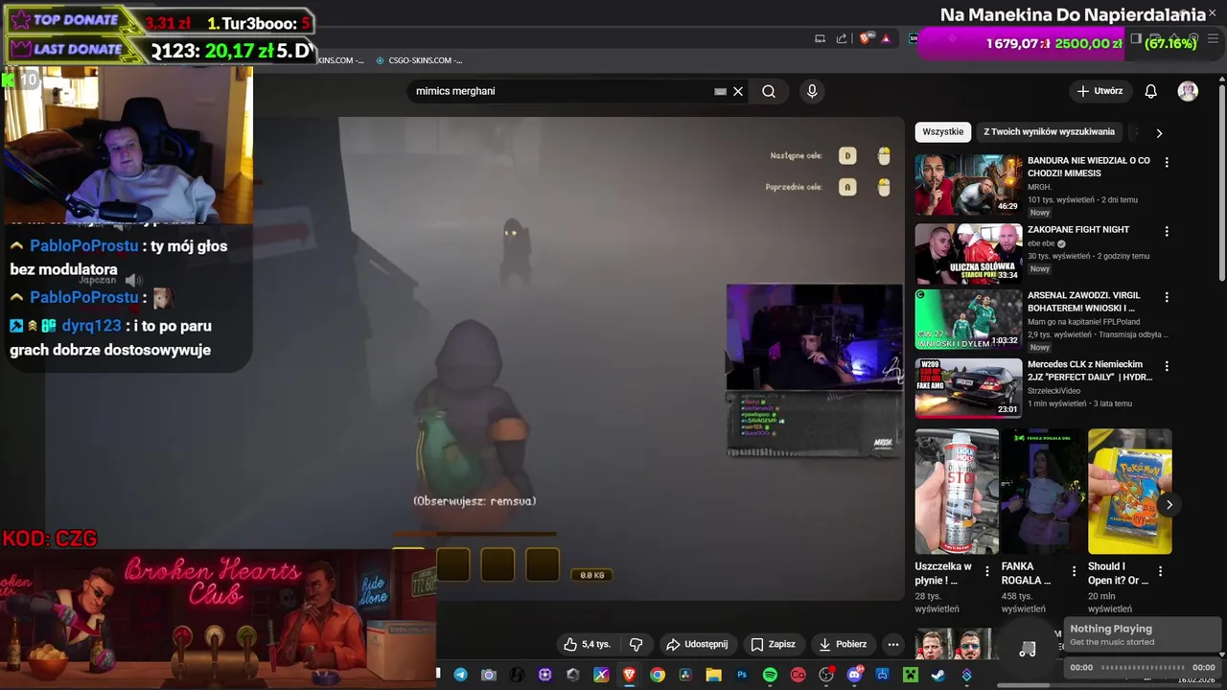Viewport: 1227px width, 690px height.
Task: Seek on the Nothing Playing progress bar
Action: (1143, 667)
